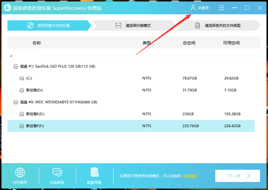
Task: Open 磁盘克隆 database icon
Action: pyautogui.click(x=94, y=172)
